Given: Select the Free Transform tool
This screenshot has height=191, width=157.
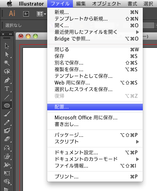Looking at the screenshot, I should coord(7,173).
